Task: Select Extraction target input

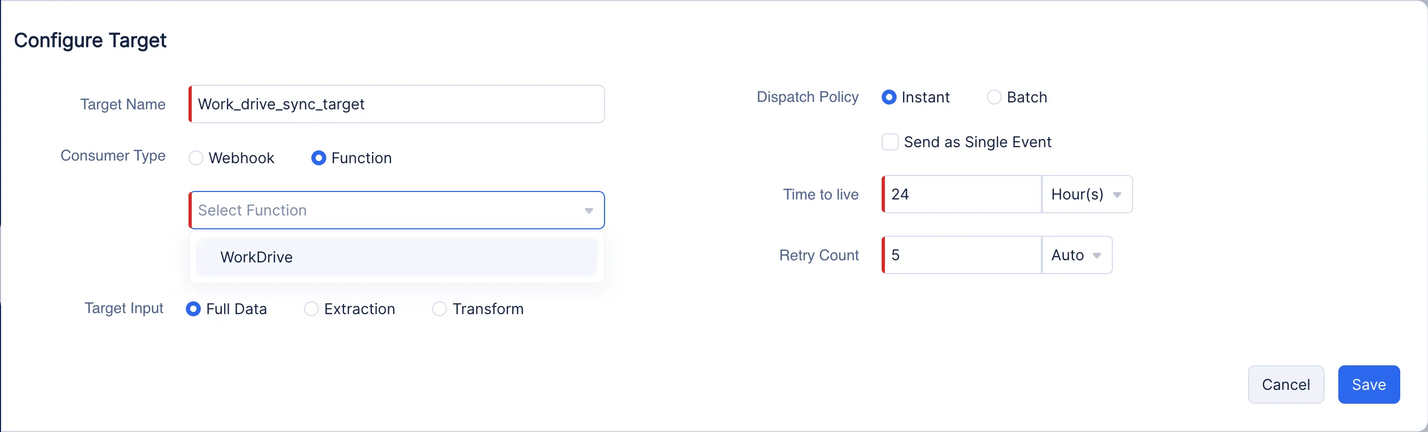Action: [x=311, y=309]
